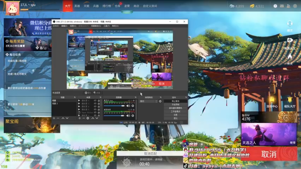301x169 pixels.
Task: Toggle the lock on the top source row
Action: pyautogui.click(x=99, y=100)
